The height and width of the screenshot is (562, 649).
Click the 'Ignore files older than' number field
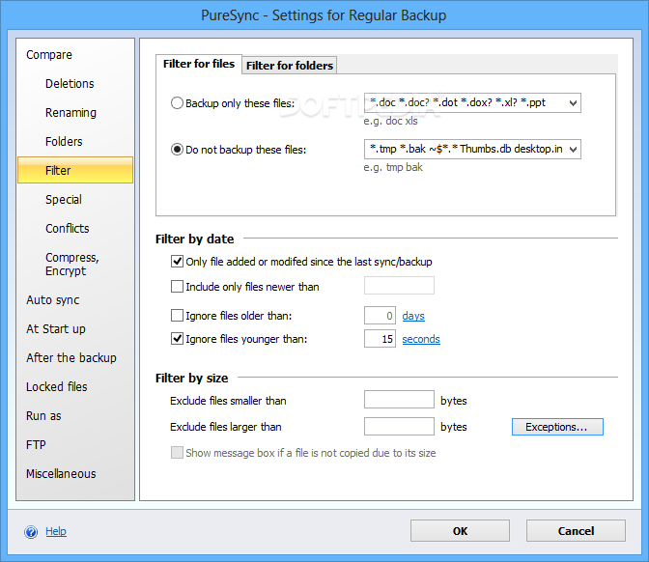(x=380, y=316)
